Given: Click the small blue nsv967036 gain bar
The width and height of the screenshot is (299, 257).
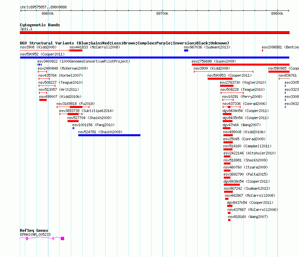Looking at the screenshot, I should point(186,50).
